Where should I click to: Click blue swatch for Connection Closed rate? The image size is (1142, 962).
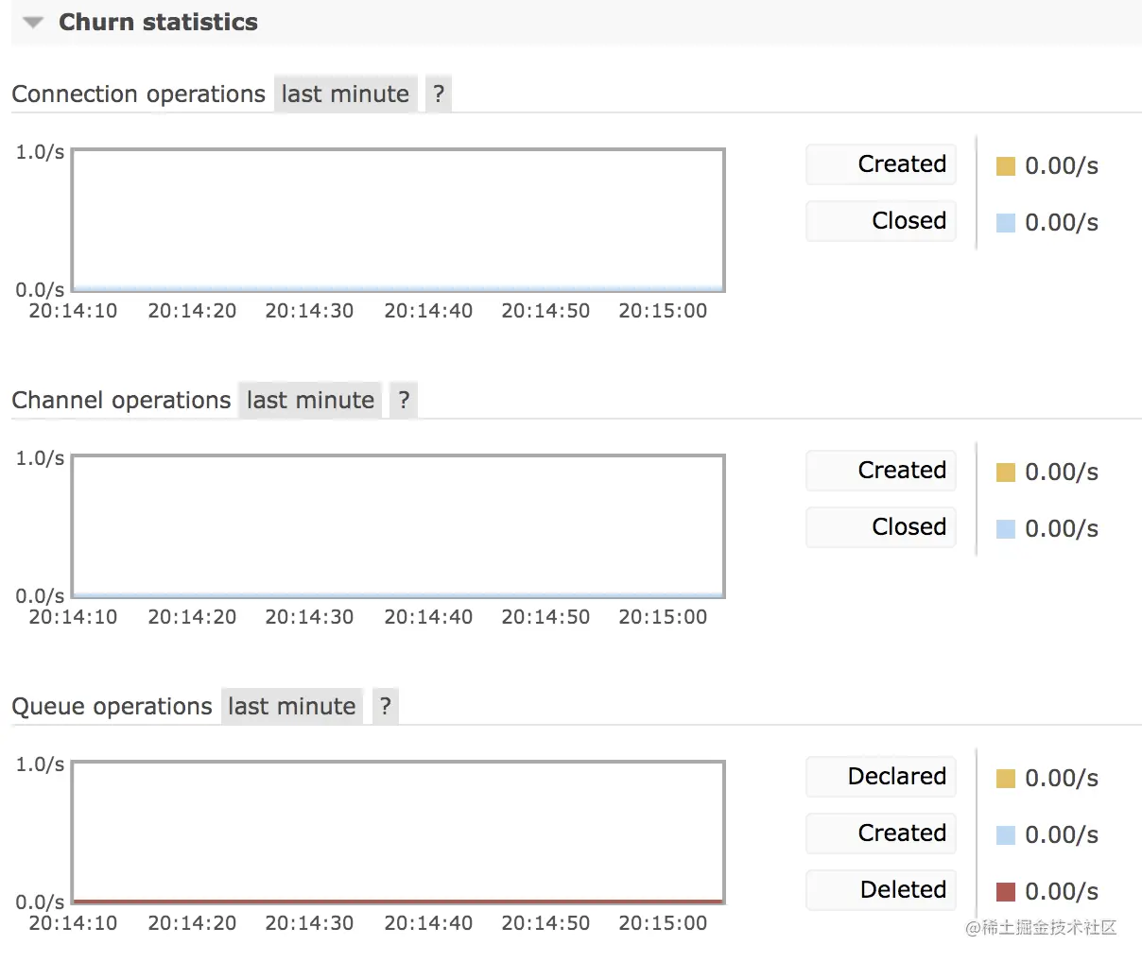[x=1006, y=223]
